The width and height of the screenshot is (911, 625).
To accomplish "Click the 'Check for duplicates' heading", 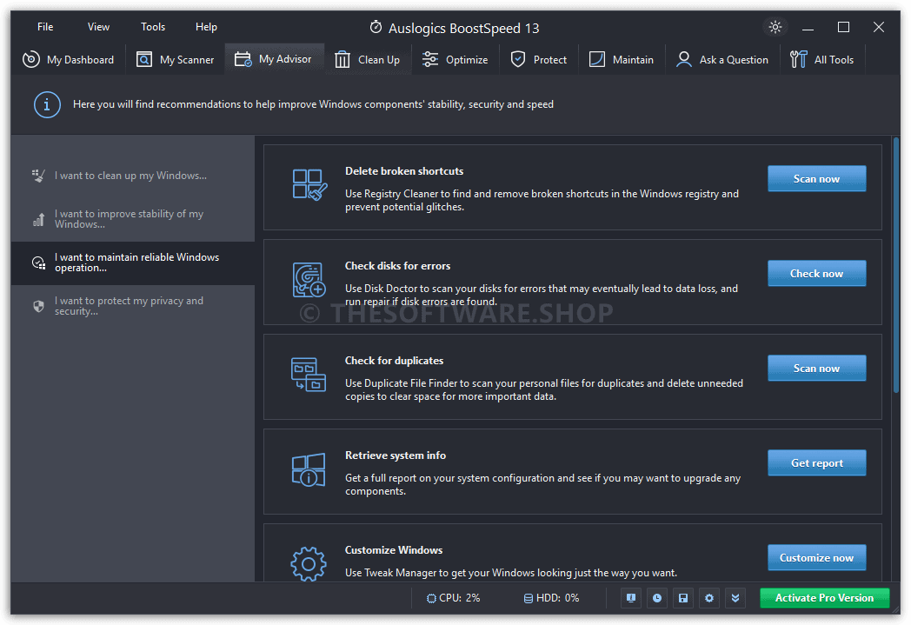I will coord(394,360).
